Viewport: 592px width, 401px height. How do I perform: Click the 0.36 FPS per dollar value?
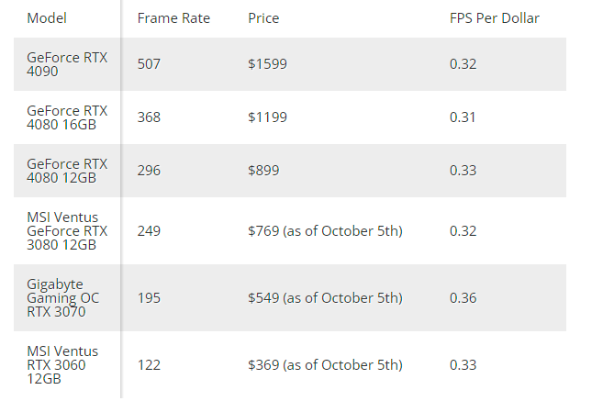coord(463,298)
